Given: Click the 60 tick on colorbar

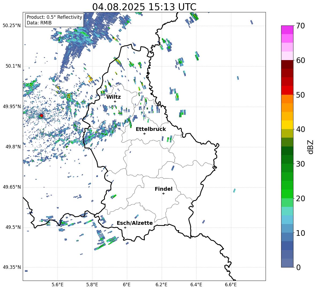Looking at the screenshot, I should (x=300, y=60).
